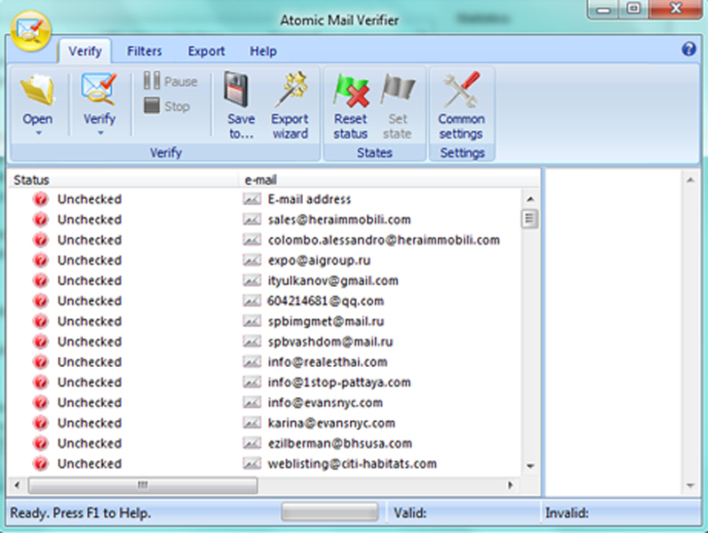The width and height of the screenshot is (708, 533).
Task: Click the Invalid counter in status bar
Action: (x=567, y=513)
